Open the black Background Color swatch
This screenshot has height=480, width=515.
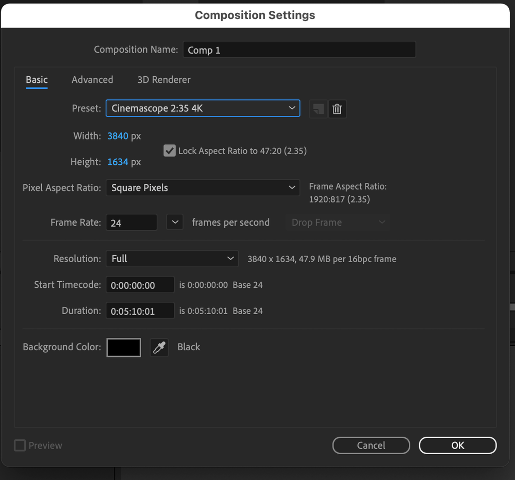click(x=124, y=348)
